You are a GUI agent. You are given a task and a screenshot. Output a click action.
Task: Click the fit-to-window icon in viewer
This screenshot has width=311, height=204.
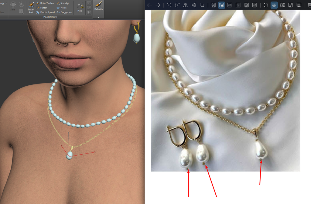213,5
